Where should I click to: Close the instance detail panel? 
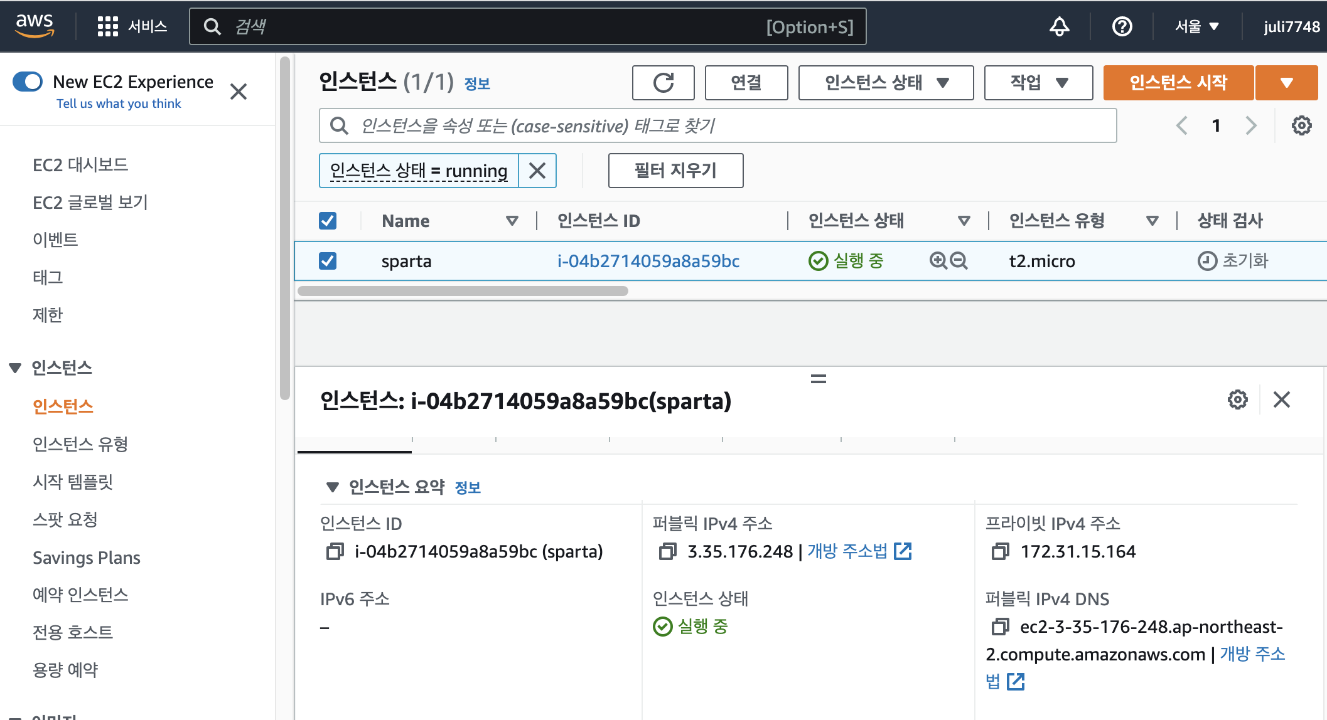click(x=1281, y=400)
